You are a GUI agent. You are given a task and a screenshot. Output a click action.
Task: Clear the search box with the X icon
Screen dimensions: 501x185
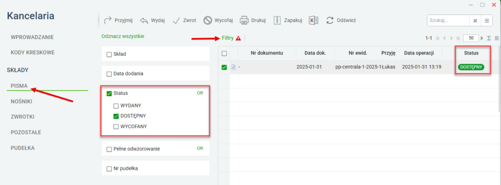click(475, 21)
